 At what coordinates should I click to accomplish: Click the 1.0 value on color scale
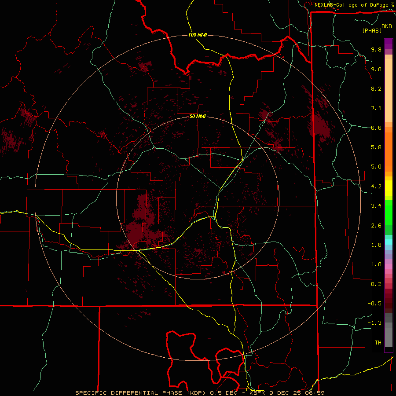[x=376, y=264]
